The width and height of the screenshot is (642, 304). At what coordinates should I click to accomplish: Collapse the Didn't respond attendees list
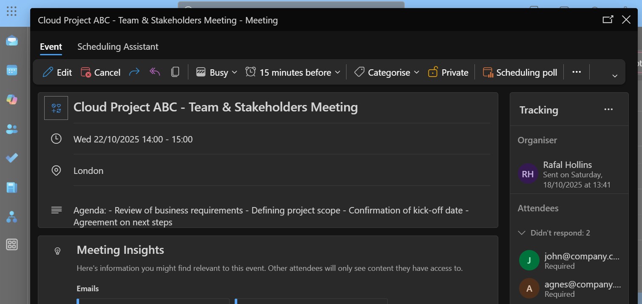(522, 233)
